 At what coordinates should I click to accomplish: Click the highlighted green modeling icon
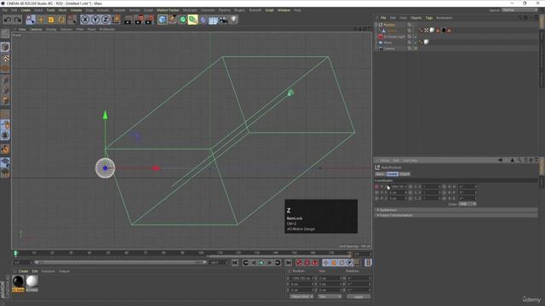pyautogui.click(x=192, y=20)
